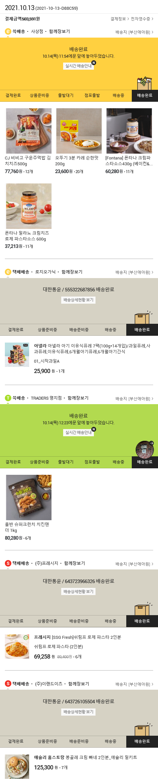This screenshot has width=158, height=784.
Task: View 배송상세현황 보기 for tracking 555322687856
Action: (x=78, y=300)
